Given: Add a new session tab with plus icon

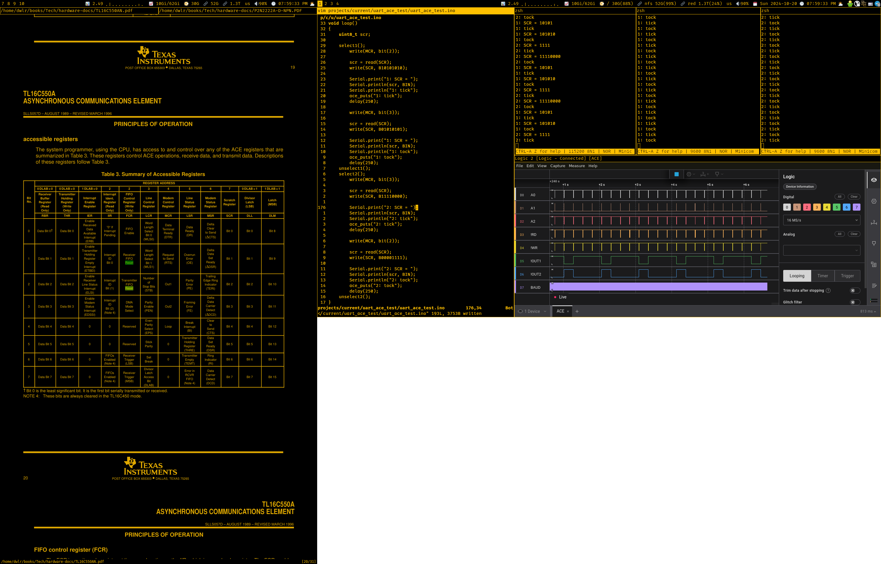Looking at the screenshot, I should (x=577, y=311).
